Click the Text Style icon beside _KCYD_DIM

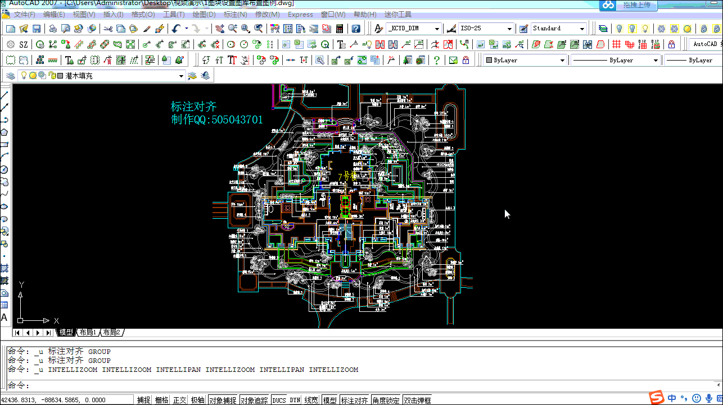coord(379,29)
